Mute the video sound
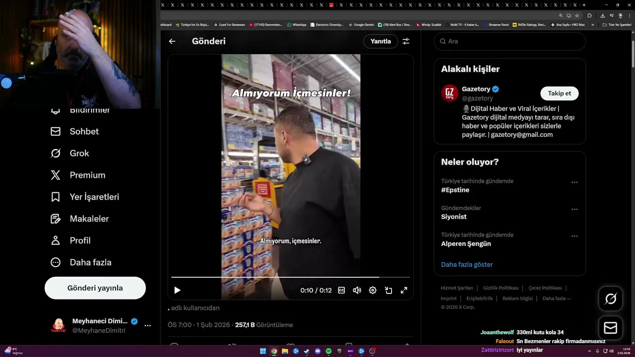 [x=357, y=290]
